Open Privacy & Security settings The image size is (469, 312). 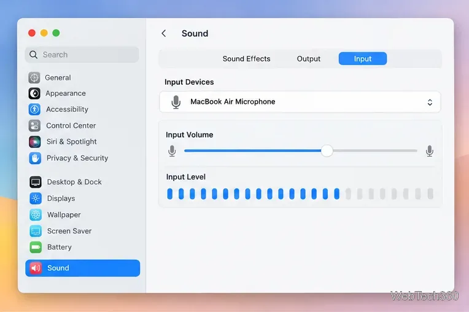pyautogui.click(x=77, y=158)
